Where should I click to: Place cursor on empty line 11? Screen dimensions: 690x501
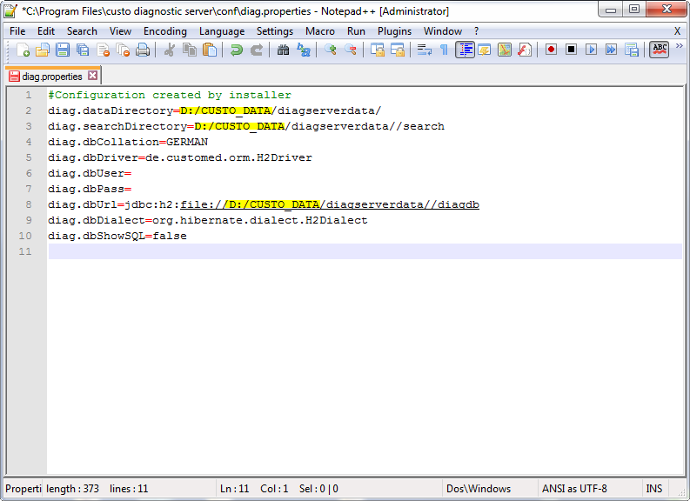[x=365, y=251]
